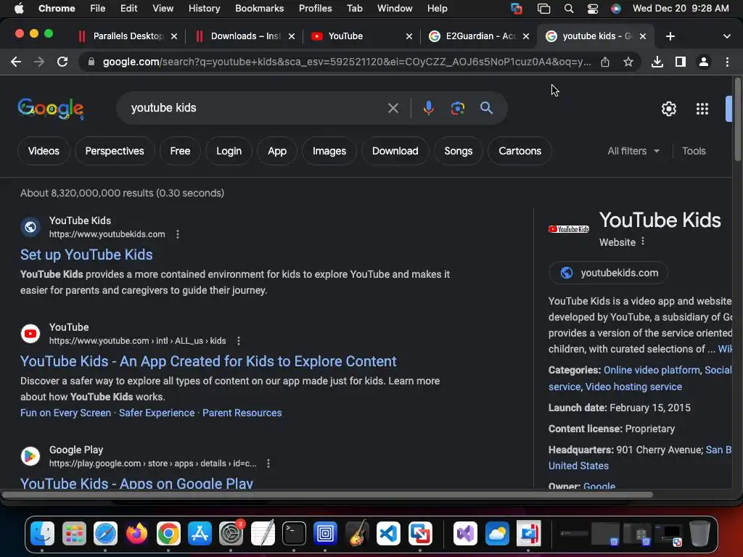Filter results by Videos

pos(44,151)
